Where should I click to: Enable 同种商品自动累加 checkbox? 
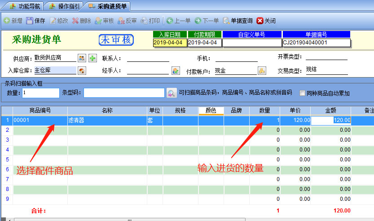(303, 93)
